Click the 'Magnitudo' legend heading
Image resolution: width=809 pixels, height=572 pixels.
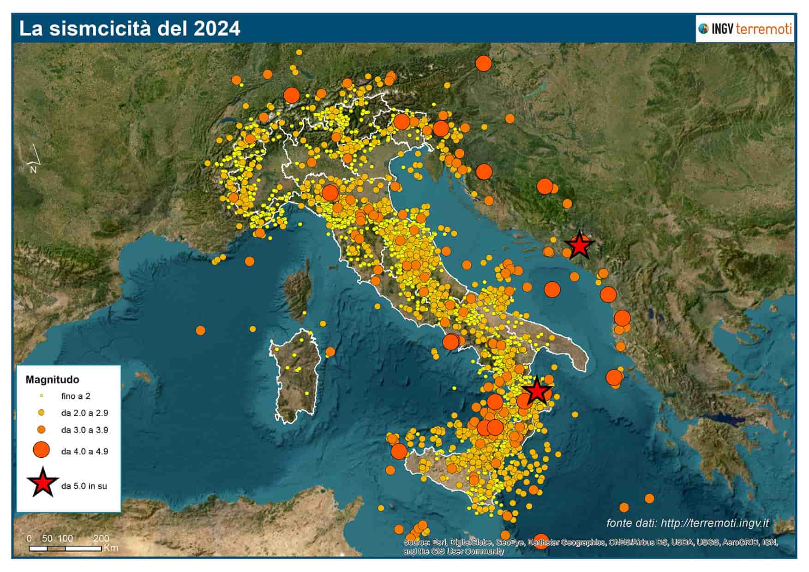coord(52,380)
